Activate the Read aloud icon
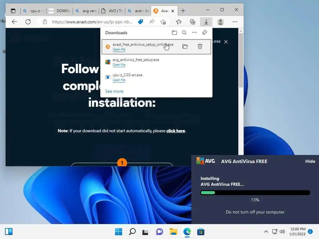The image size is (319, 239). [152, 22]
